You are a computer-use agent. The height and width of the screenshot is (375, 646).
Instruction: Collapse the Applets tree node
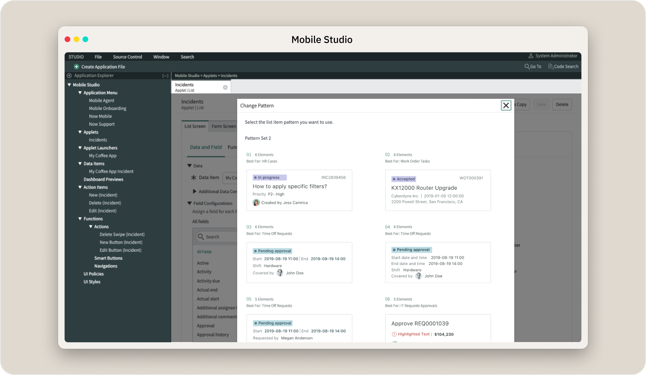[80, 132]
